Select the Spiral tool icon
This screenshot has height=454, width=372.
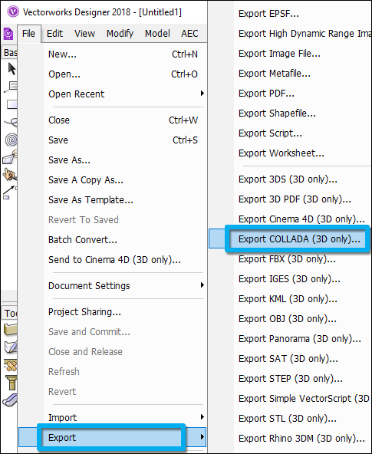pos(12,140)
